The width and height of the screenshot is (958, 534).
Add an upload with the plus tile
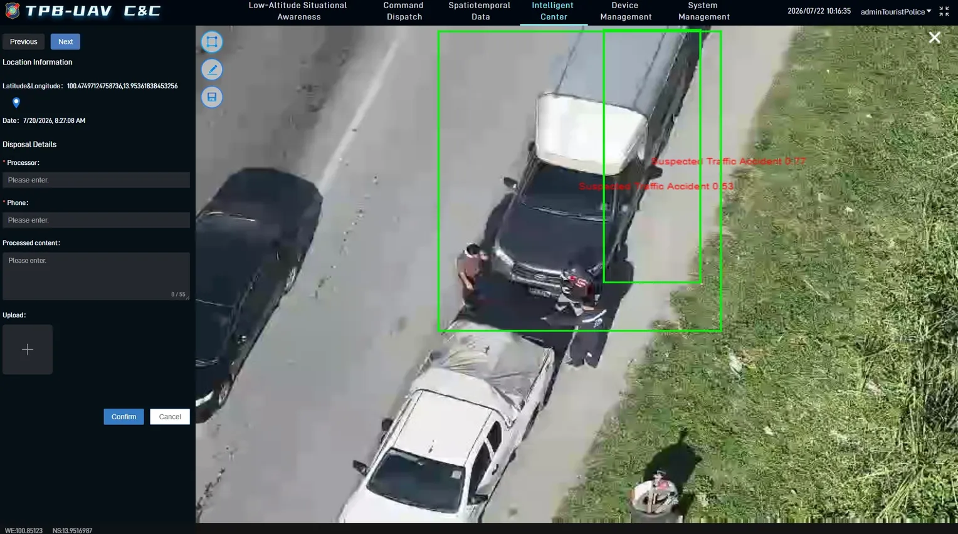pyautogui.click(x=28, y=350)
